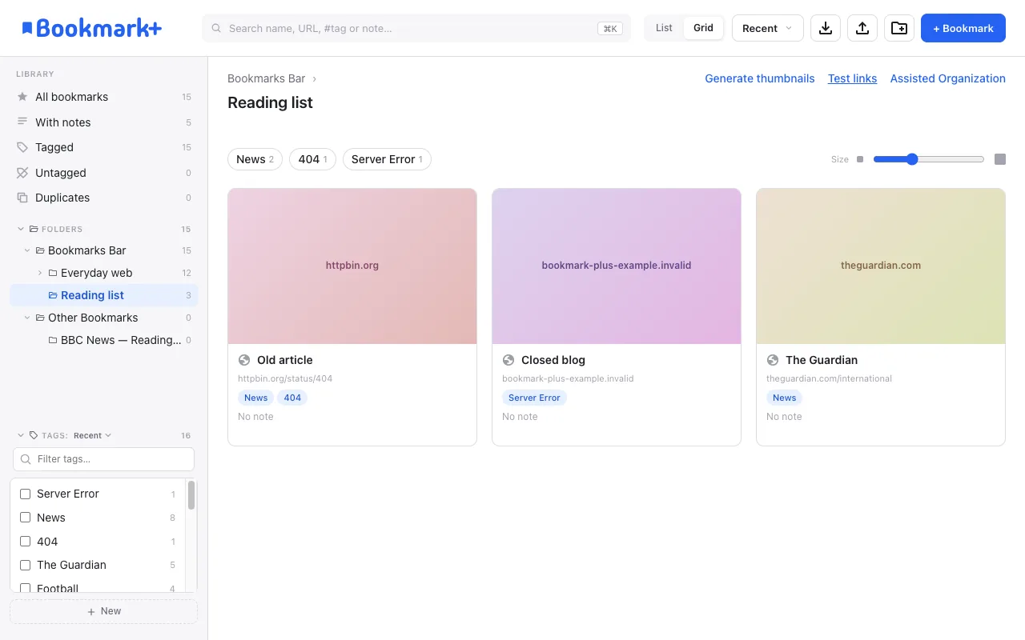Viewport: 1025px width, 640px height.
Task: Click the crossed-tag icon beside Untagged
Action: pyautogui.click(x=22, y=173)
